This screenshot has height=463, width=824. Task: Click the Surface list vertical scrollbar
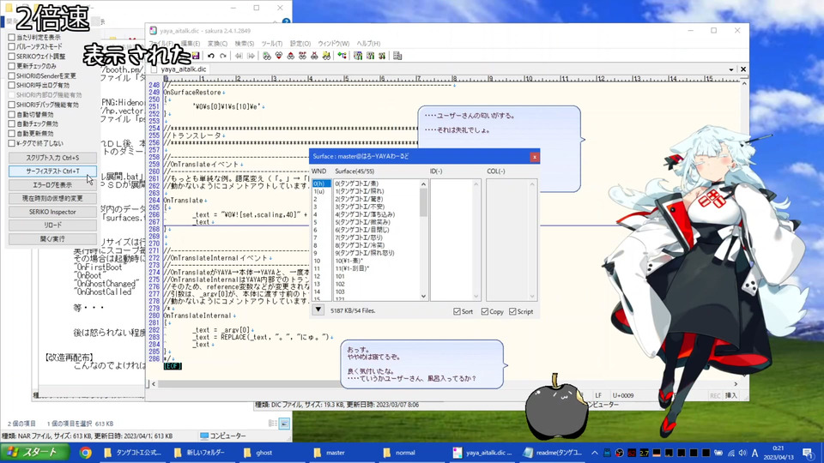point(423,240)
